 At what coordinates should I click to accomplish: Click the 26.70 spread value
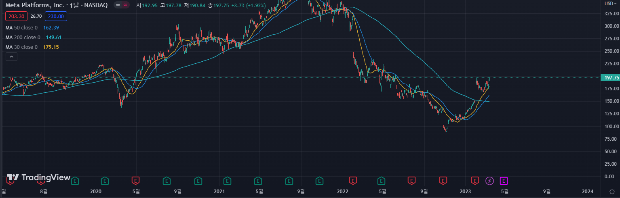pyautogui.click(x=36, y=16)
